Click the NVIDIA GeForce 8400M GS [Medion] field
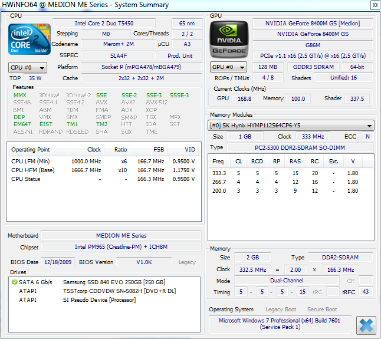 313,24
